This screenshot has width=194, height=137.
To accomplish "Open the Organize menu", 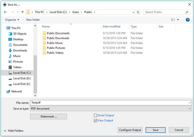I will [12, 20].
